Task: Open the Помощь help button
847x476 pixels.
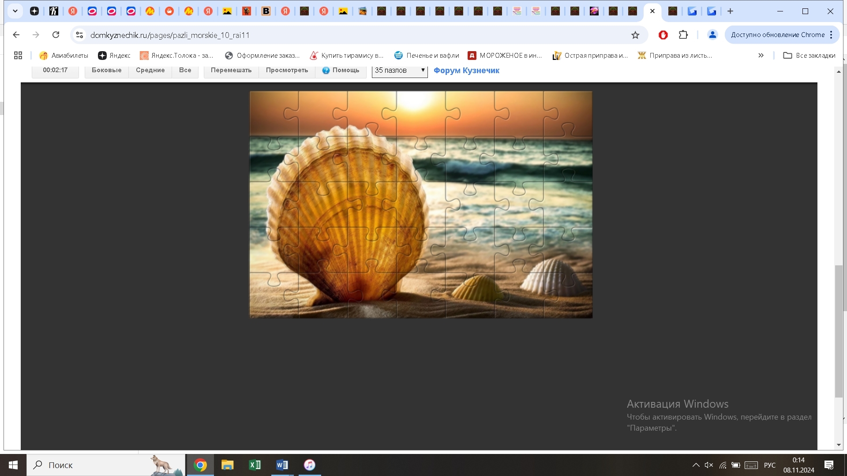Action: [341, 71]
